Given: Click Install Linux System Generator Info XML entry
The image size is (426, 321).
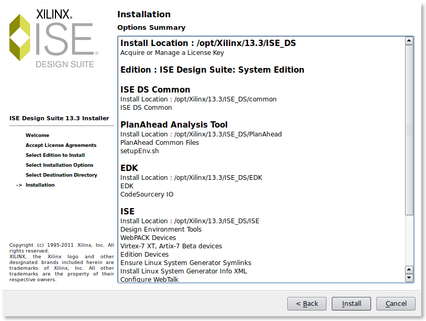Looking at the screenshot, I should point(184,271).
